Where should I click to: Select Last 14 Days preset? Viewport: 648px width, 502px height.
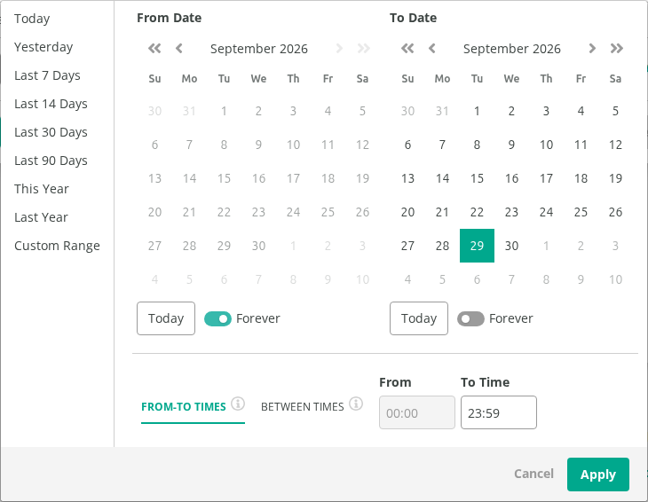click(51, 104)
